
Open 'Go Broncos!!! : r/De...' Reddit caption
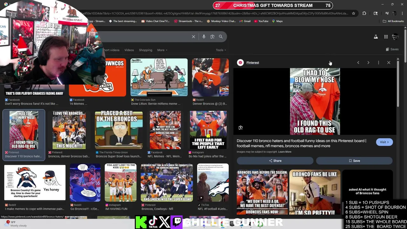pyautogui.click(x=85, y=209)
